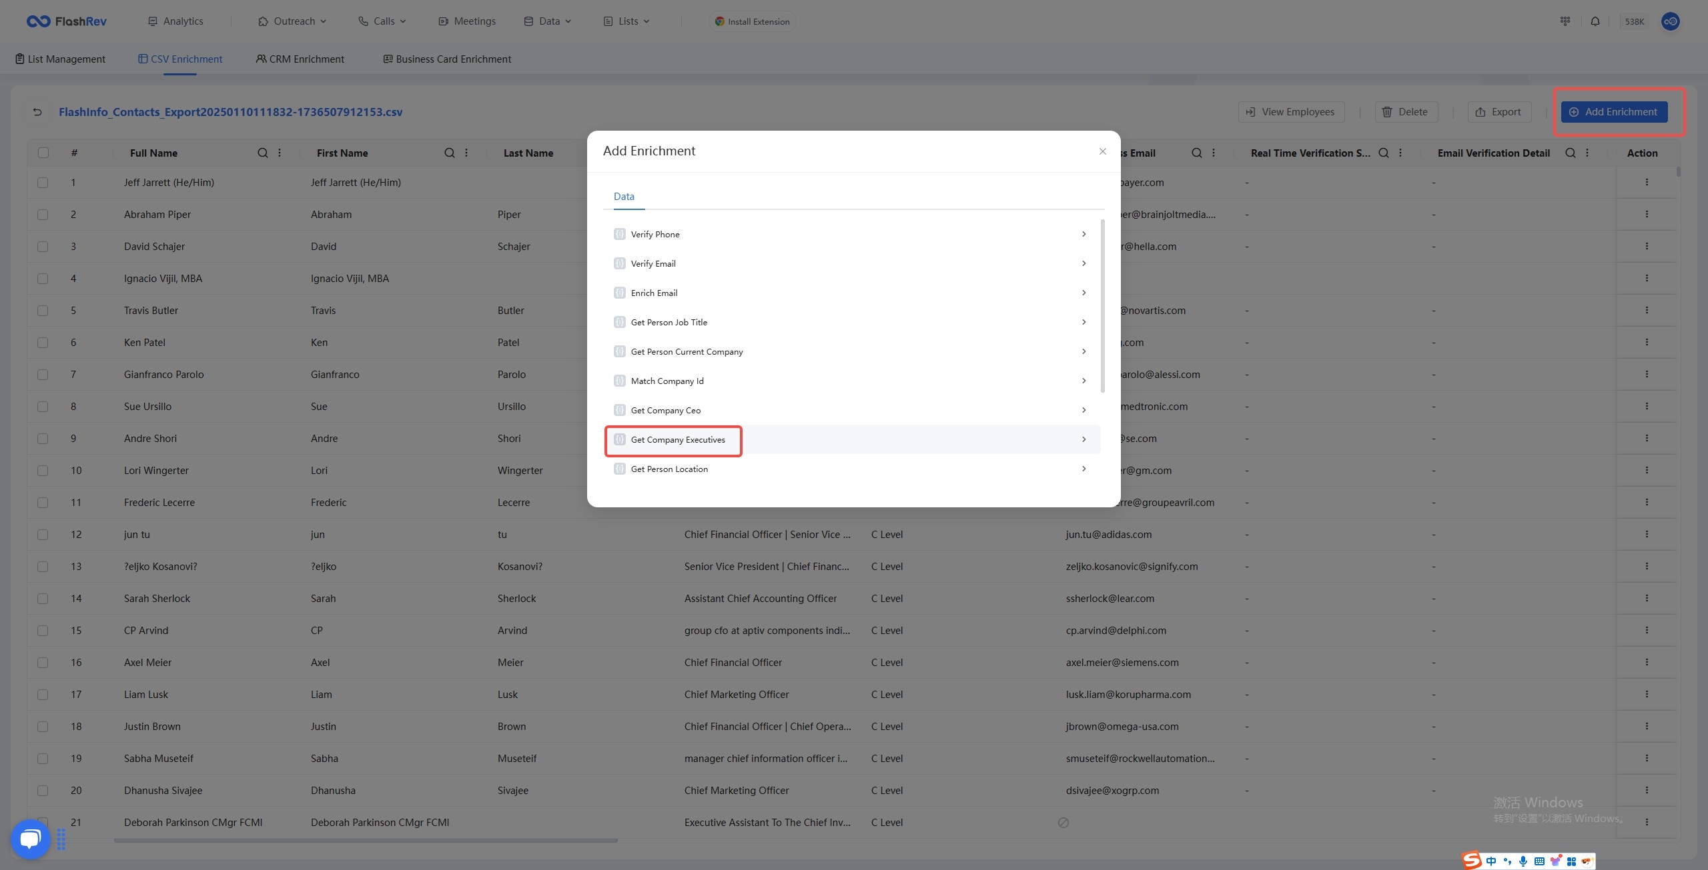Open Full Name column options menu
Screen dimensions: 1708x870
coord(280,153)
